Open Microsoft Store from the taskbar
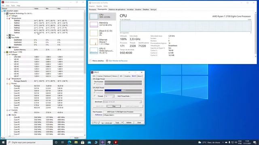 [83, 142]
